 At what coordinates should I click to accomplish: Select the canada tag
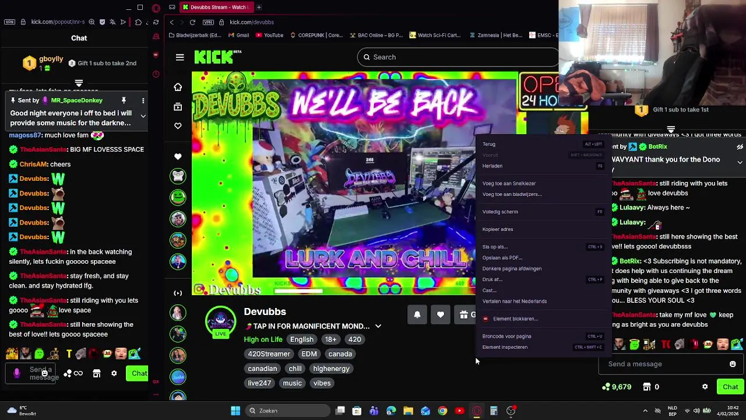pyautogui.click(x=340, y=354)
